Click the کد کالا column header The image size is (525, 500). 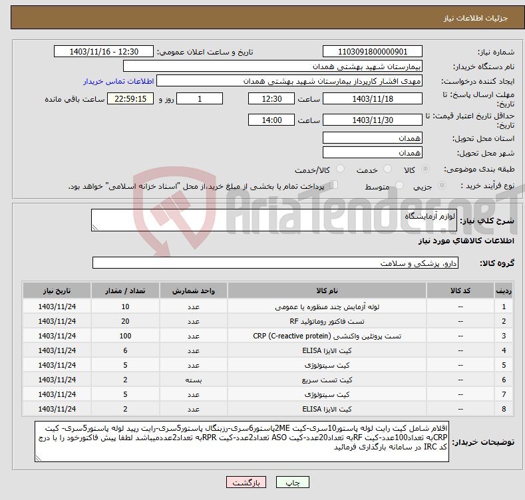(460, 291)
